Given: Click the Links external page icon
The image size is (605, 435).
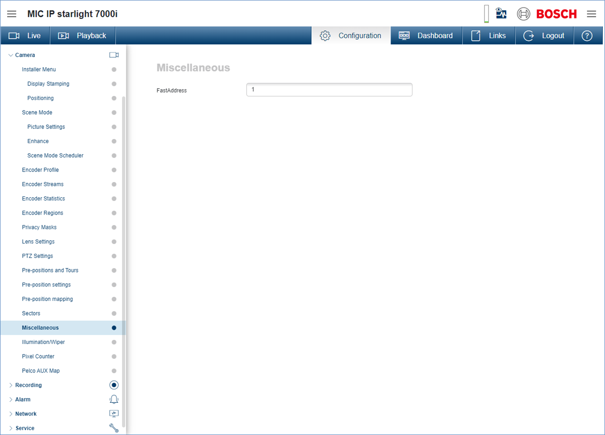Looking at the screenshot, I should 476,36.
